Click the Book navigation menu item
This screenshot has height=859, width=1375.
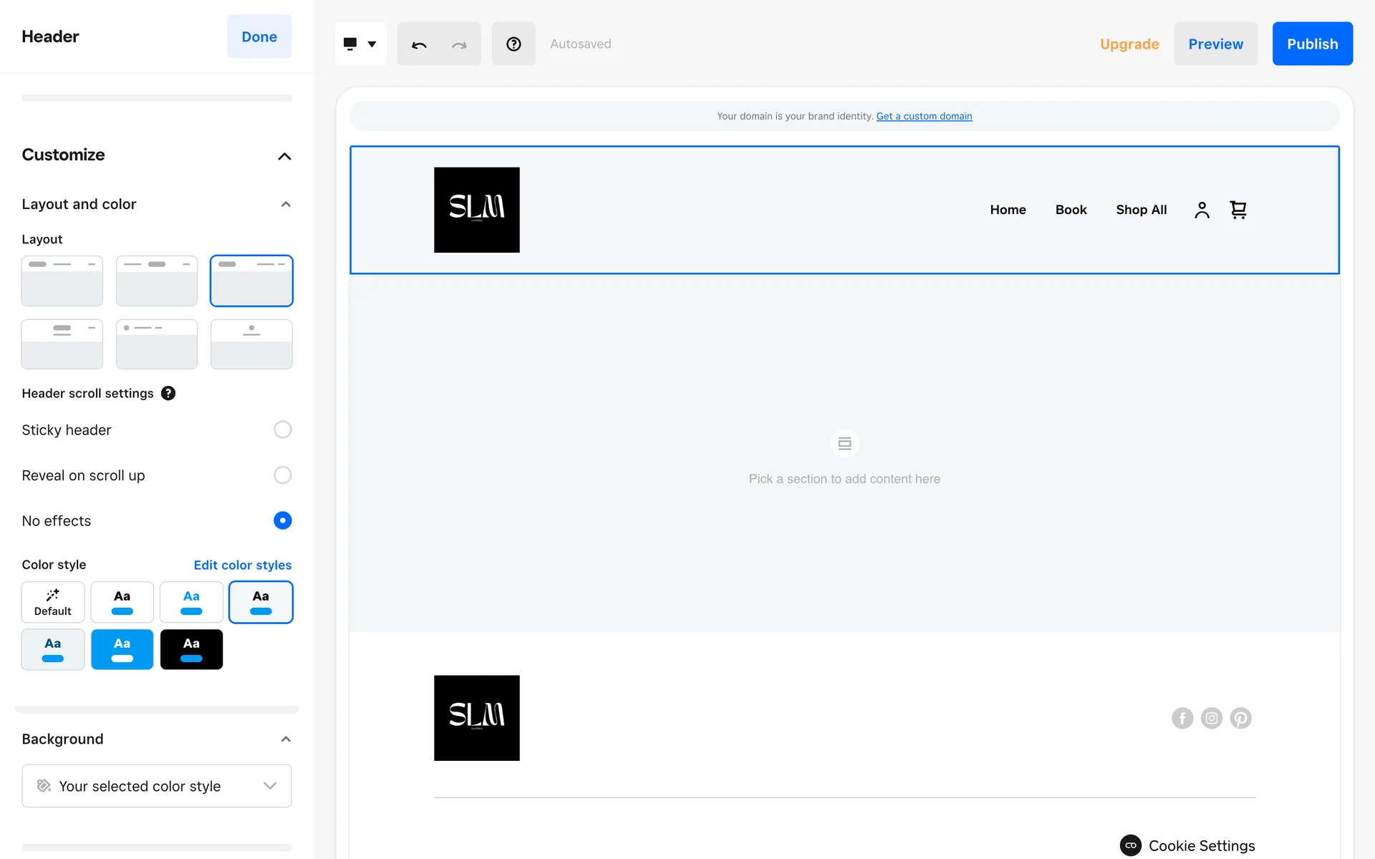[1071, 210]
